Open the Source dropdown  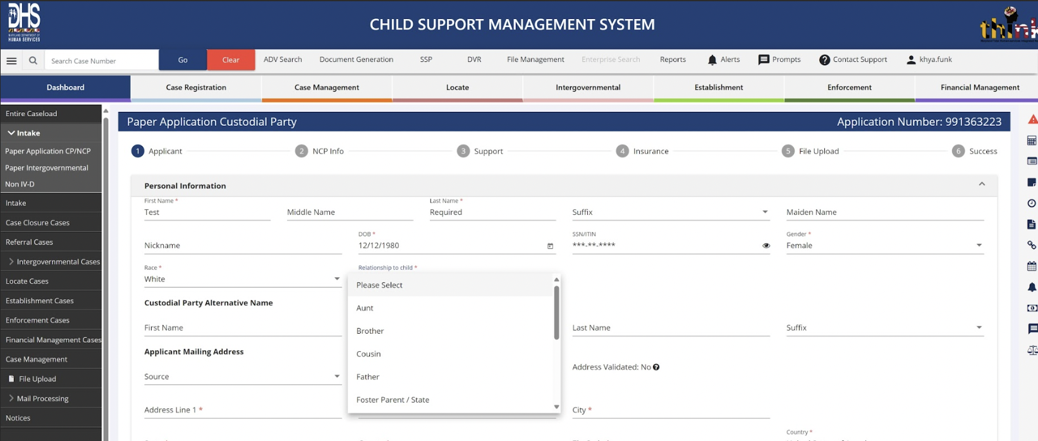(243, 377)
